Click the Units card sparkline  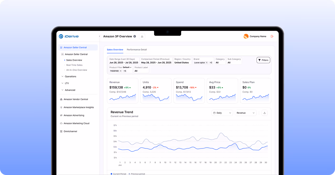point(156,98)
